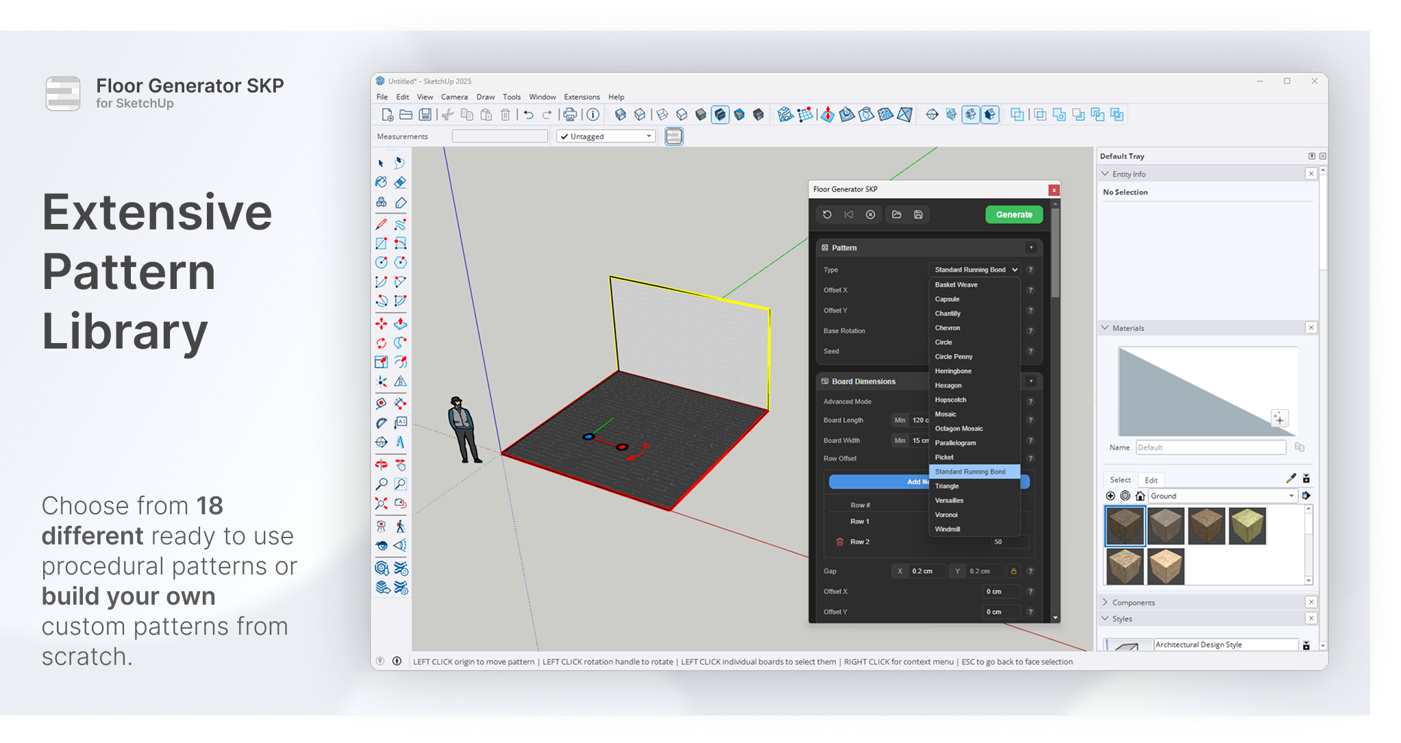1401x743 pixels.
Task: Choose Versailles from pattern list
Action: pyautogui.click(x=949, y=501)
